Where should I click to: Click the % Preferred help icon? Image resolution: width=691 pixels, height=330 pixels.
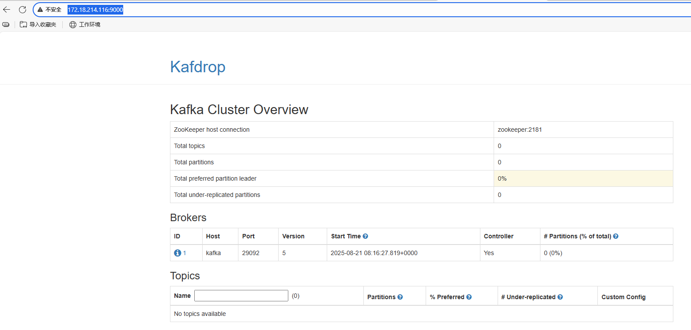coord(469,297)
